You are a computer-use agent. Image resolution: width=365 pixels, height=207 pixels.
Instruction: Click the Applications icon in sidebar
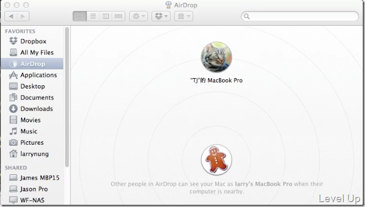[x=13, y=75]
